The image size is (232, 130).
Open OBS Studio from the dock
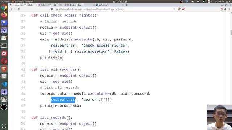tap(4, 107)
